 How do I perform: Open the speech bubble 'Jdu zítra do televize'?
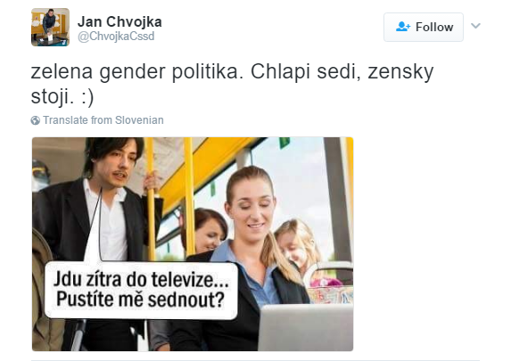(141, 290)
